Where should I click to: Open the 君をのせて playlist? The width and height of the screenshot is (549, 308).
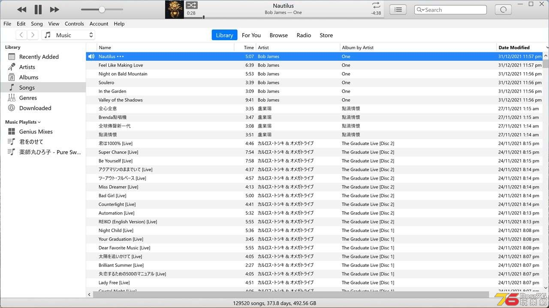click(43, 142)
